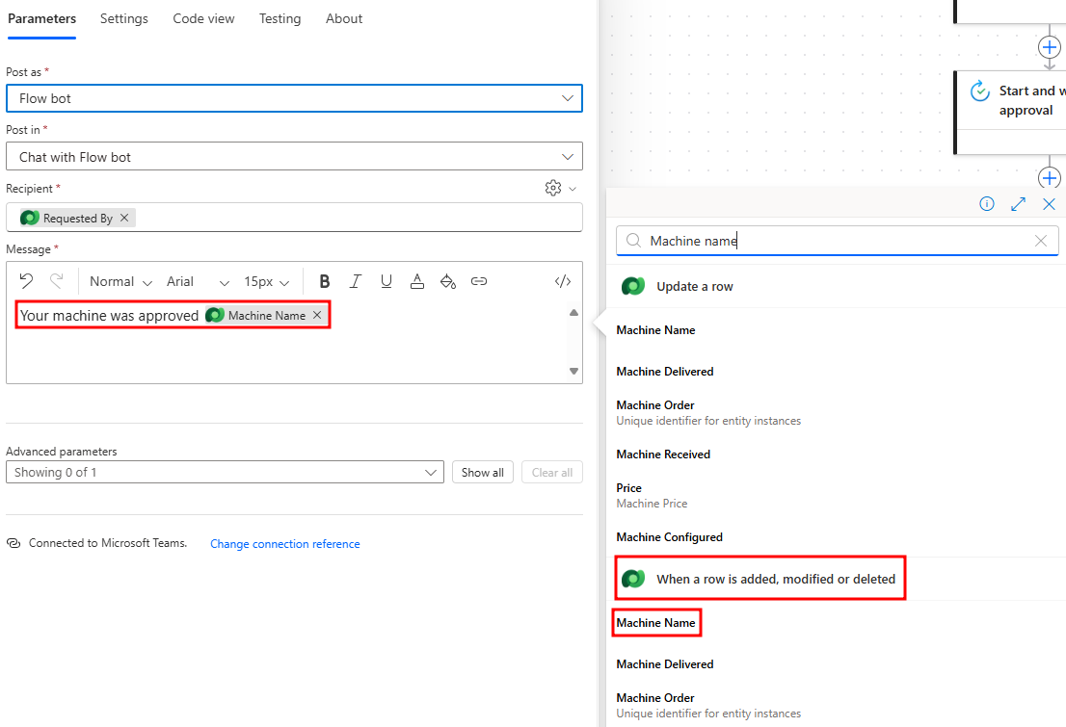Select Machine Order under row added trigger
Image resolution: width=1066 pixels, height=727 pixels.
(x=708, y=705)
